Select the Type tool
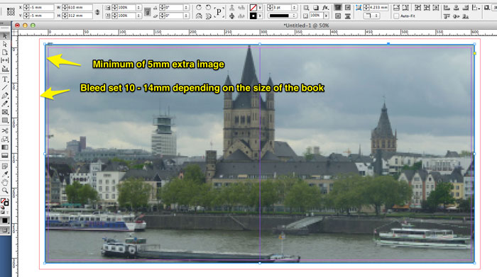 pos(5,79)
